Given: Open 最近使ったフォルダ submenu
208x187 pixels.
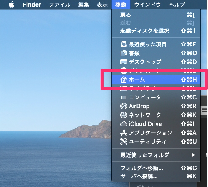Looking at the screenshot, I should click(156, 155).
